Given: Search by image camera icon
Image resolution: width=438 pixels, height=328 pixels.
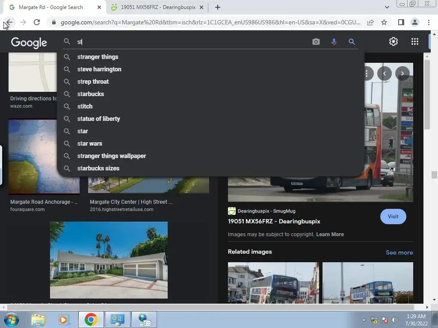Looking at the screenshot, I should coord(316,41).
